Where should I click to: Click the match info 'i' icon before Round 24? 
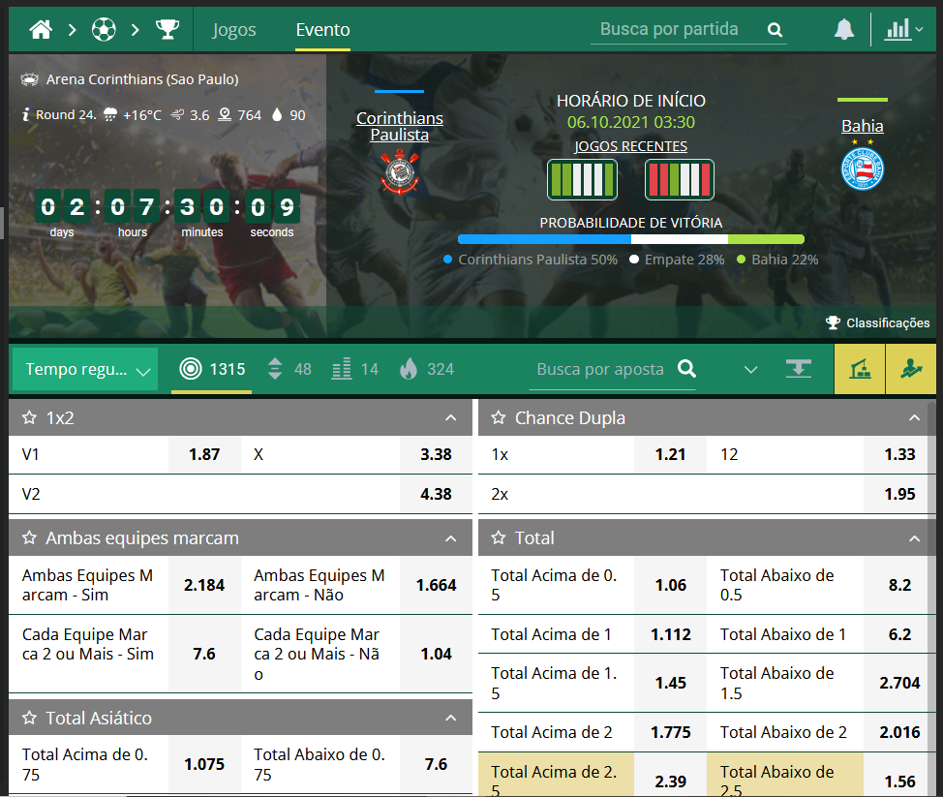click(25, 114)
